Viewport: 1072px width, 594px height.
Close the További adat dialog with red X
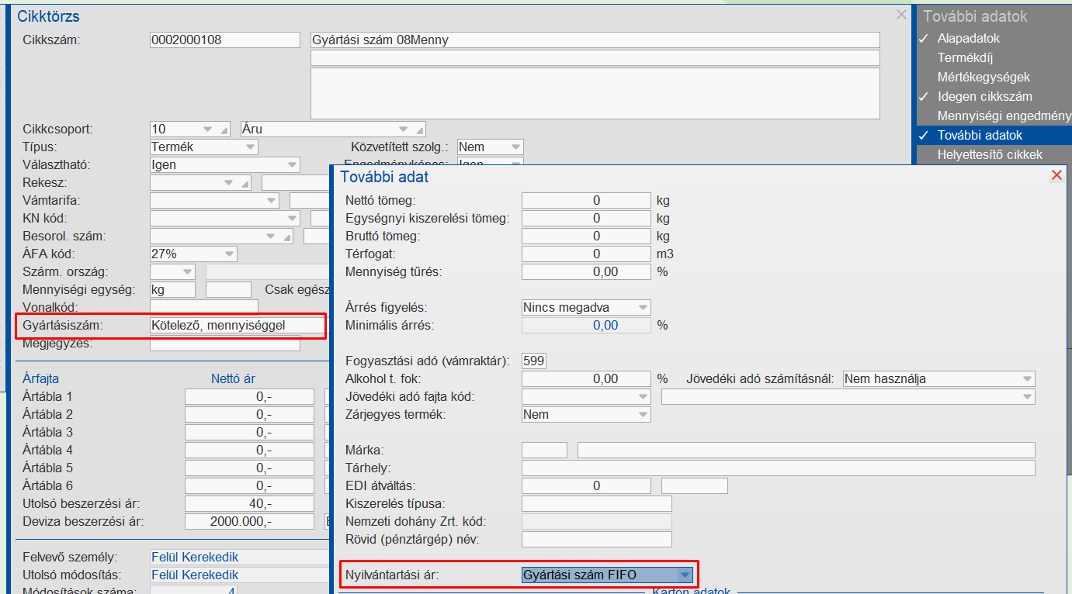point(1056,175)
